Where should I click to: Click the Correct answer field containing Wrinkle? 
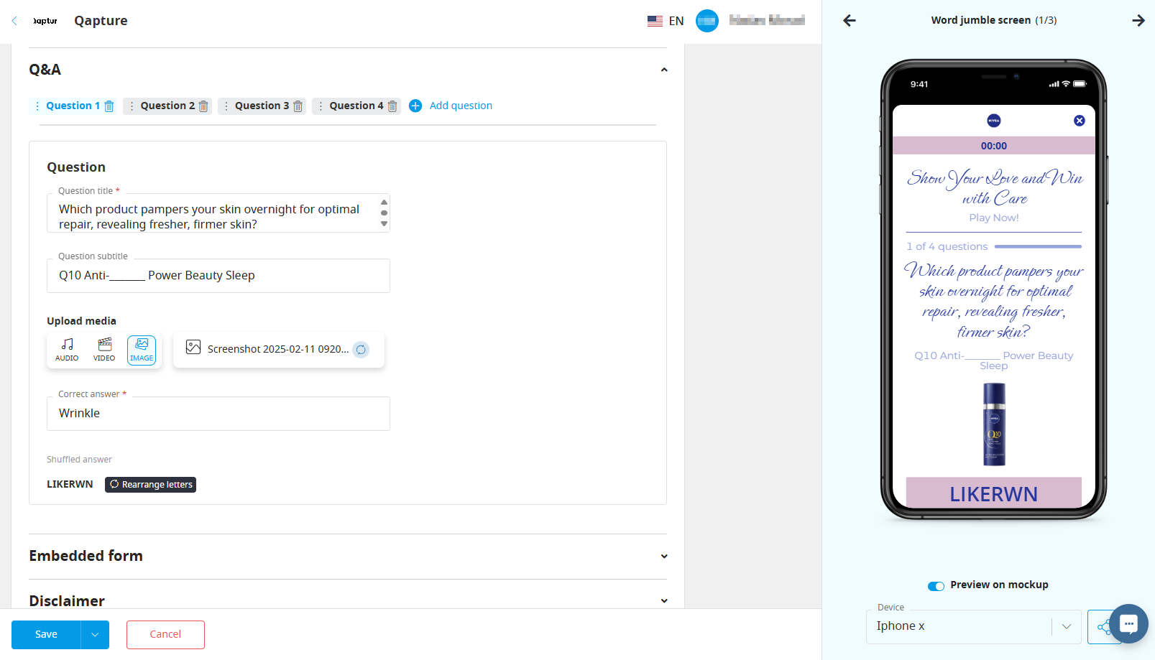click(x=218, y=414)
